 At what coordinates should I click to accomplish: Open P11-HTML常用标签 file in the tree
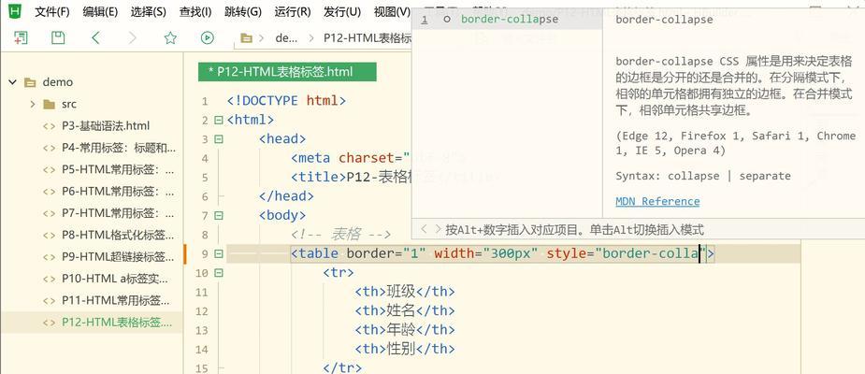[115, 301]
